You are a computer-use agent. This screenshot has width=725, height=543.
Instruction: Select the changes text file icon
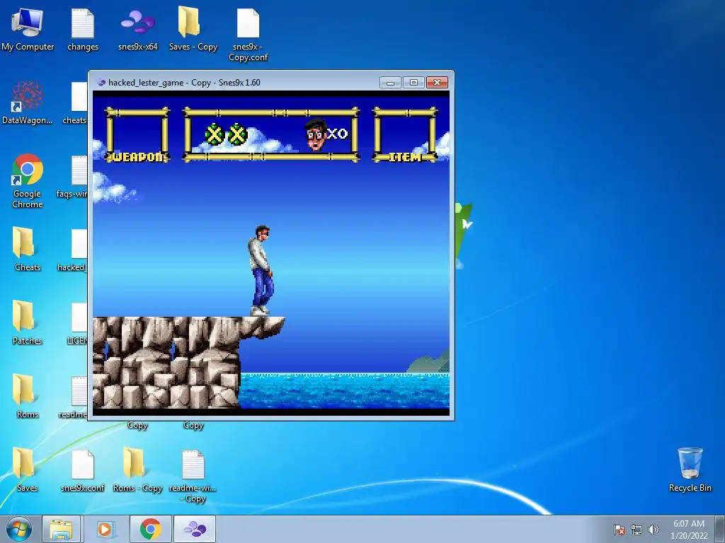click(83, 30)
